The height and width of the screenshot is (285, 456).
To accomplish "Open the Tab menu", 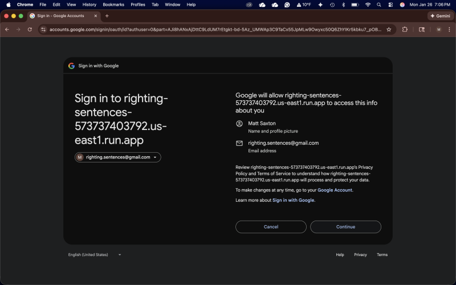I will point(155,5).
